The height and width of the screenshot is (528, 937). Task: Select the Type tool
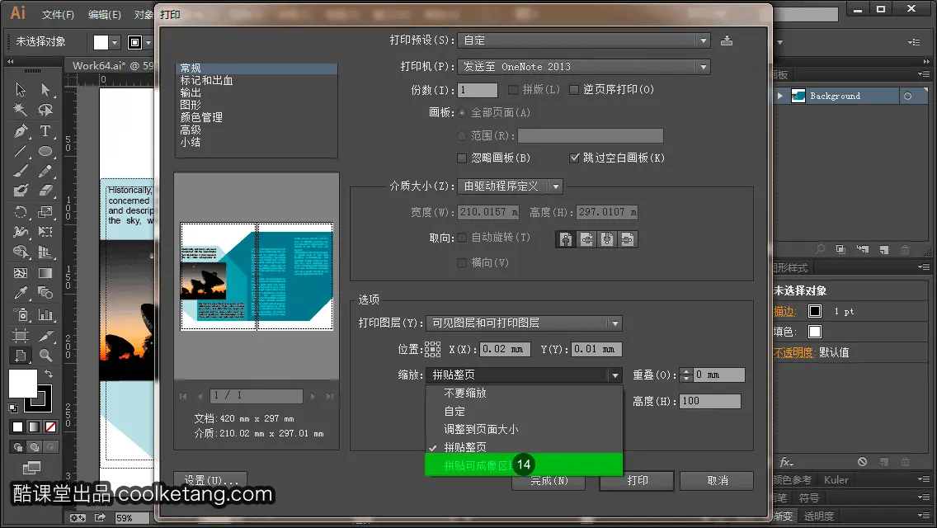pos(45,130)
